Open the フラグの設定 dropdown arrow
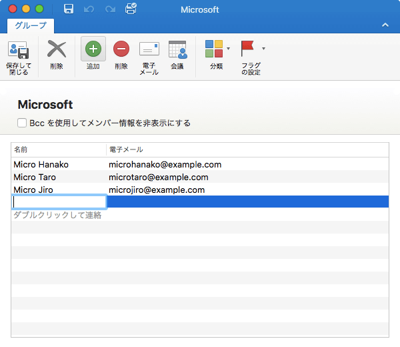400x347 pixels. coord(263,49)
